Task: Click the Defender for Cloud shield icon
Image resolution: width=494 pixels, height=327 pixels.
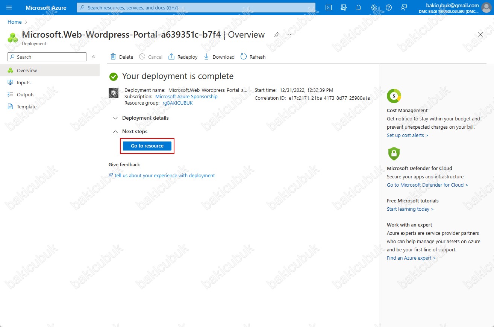Action: 394,154
